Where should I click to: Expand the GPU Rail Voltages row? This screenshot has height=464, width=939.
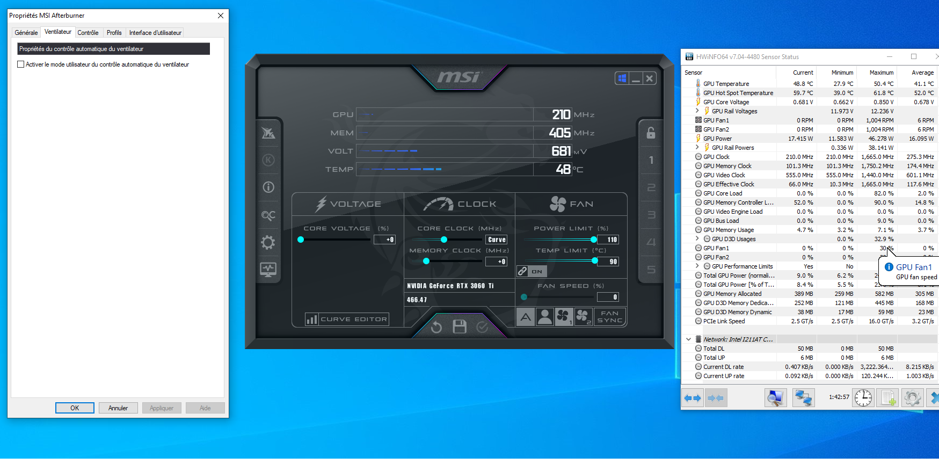697,111
